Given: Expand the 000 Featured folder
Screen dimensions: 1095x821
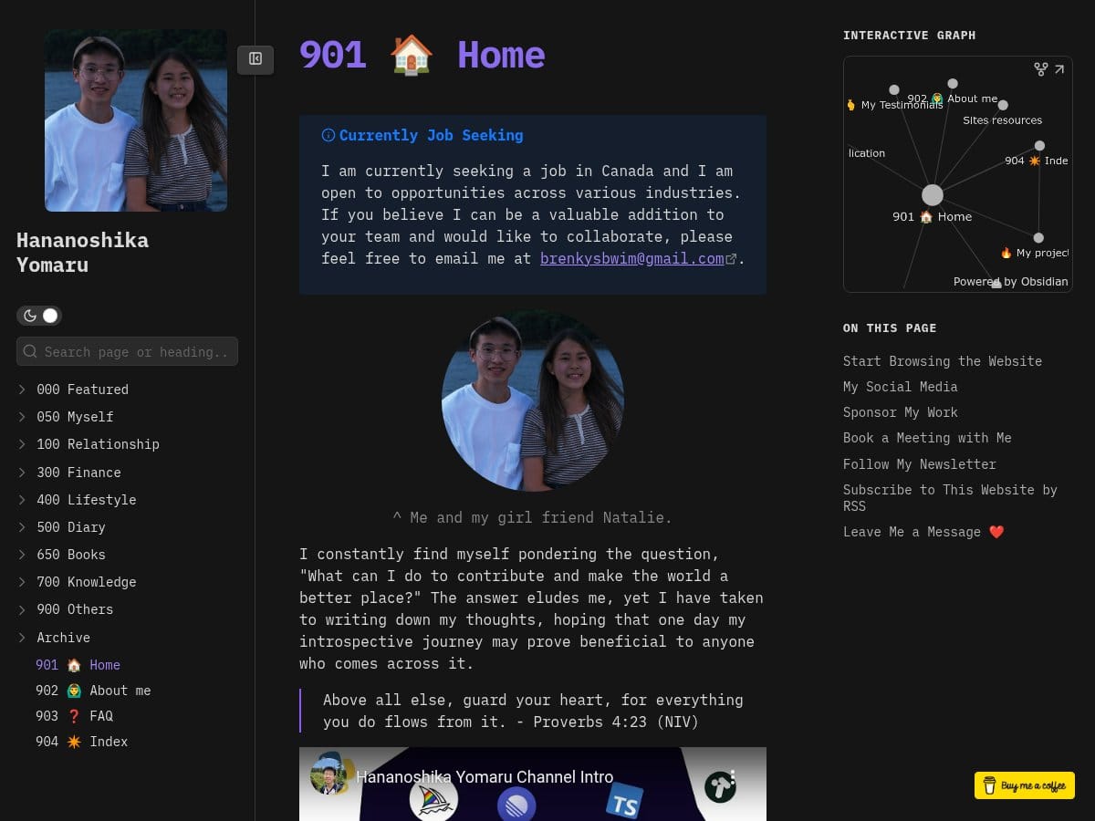Looking at the screenshot, I should point(22,390).
